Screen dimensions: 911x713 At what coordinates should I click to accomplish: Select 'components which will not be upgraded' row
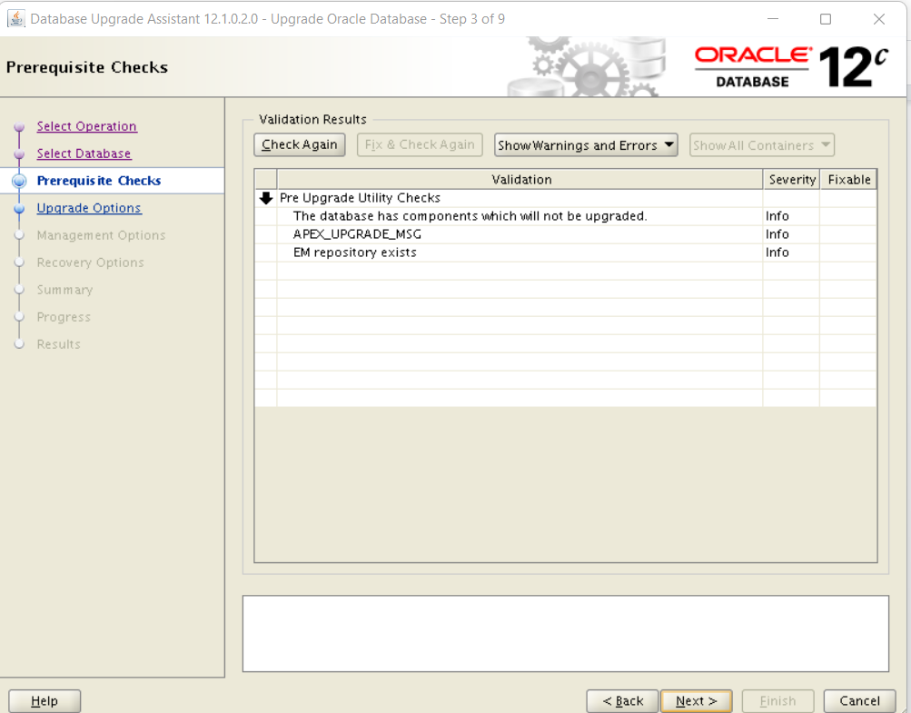(x=566, y=216)
